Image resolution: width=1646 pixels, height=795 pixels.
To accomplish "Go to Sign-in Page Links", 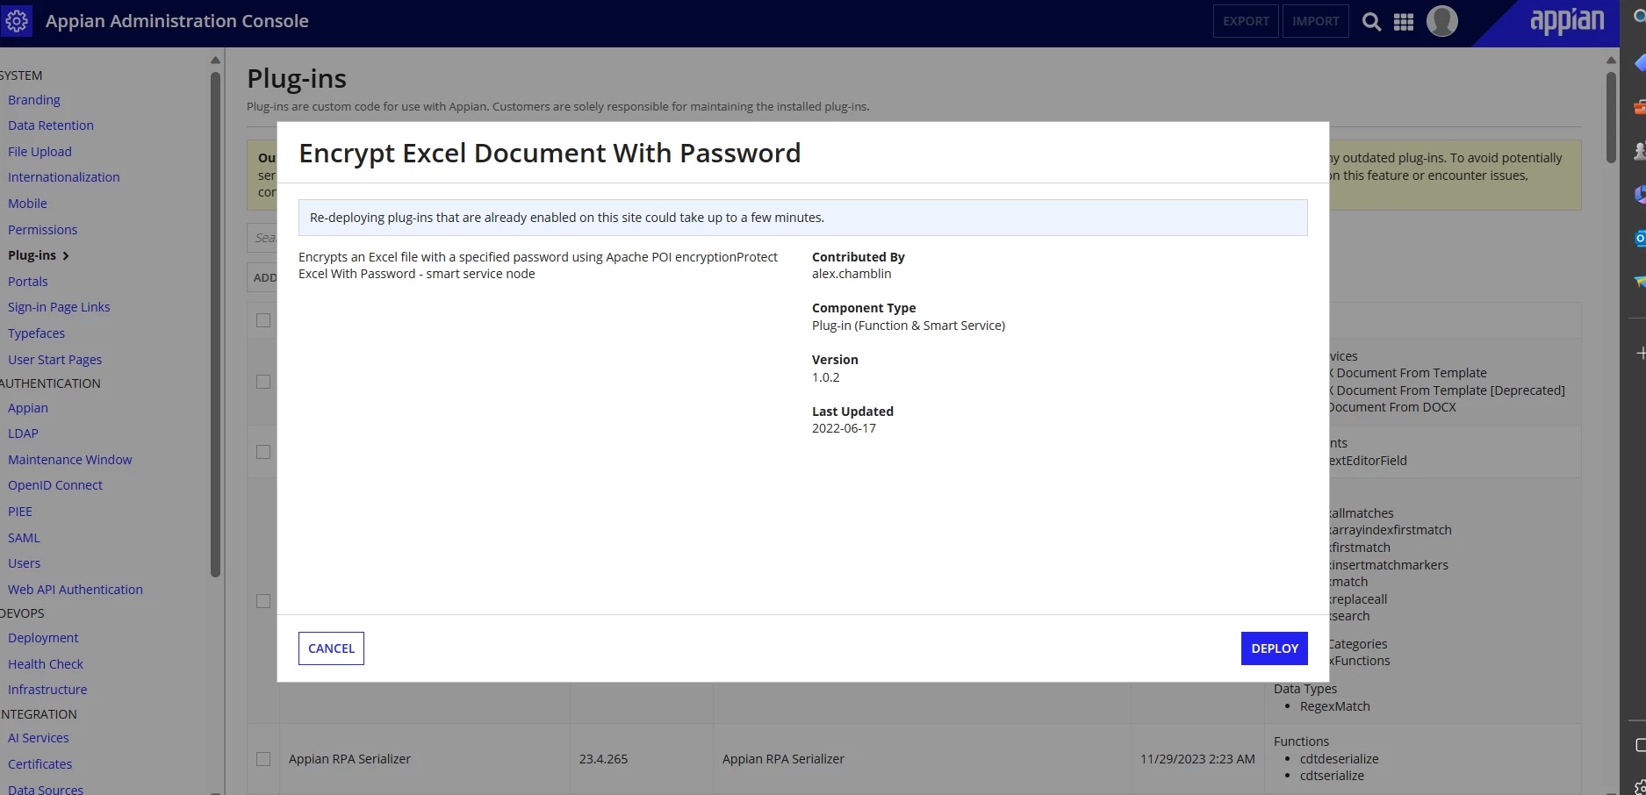I will [59, 307].
